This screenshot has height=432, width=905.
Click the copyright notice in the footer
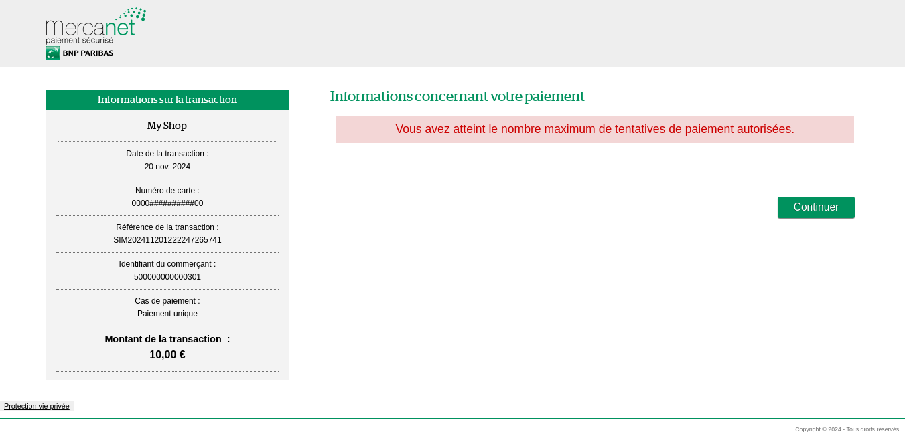846,429
